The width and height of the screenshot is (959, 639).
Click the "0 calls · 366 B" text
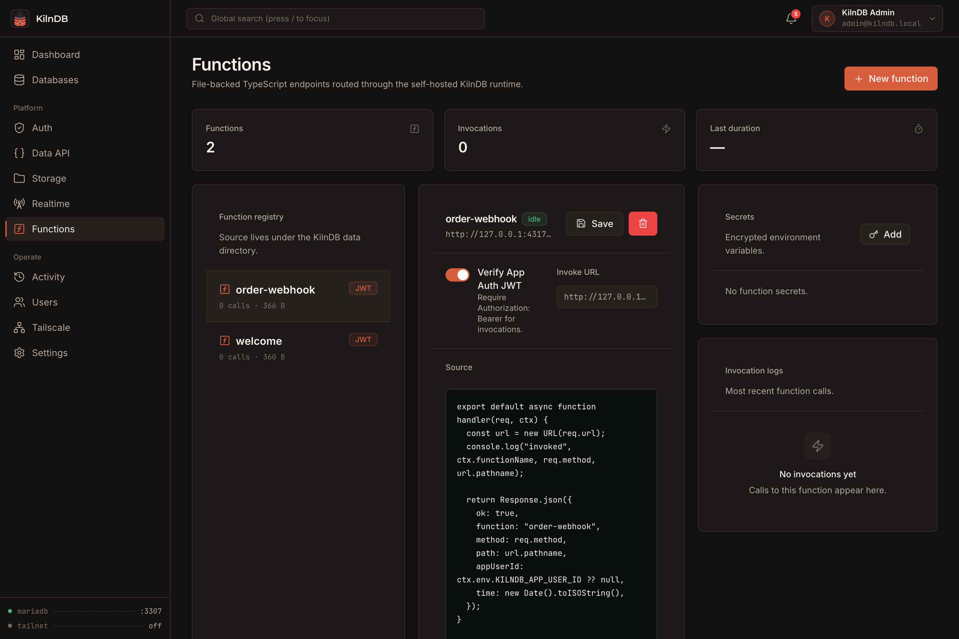(252, 305)
